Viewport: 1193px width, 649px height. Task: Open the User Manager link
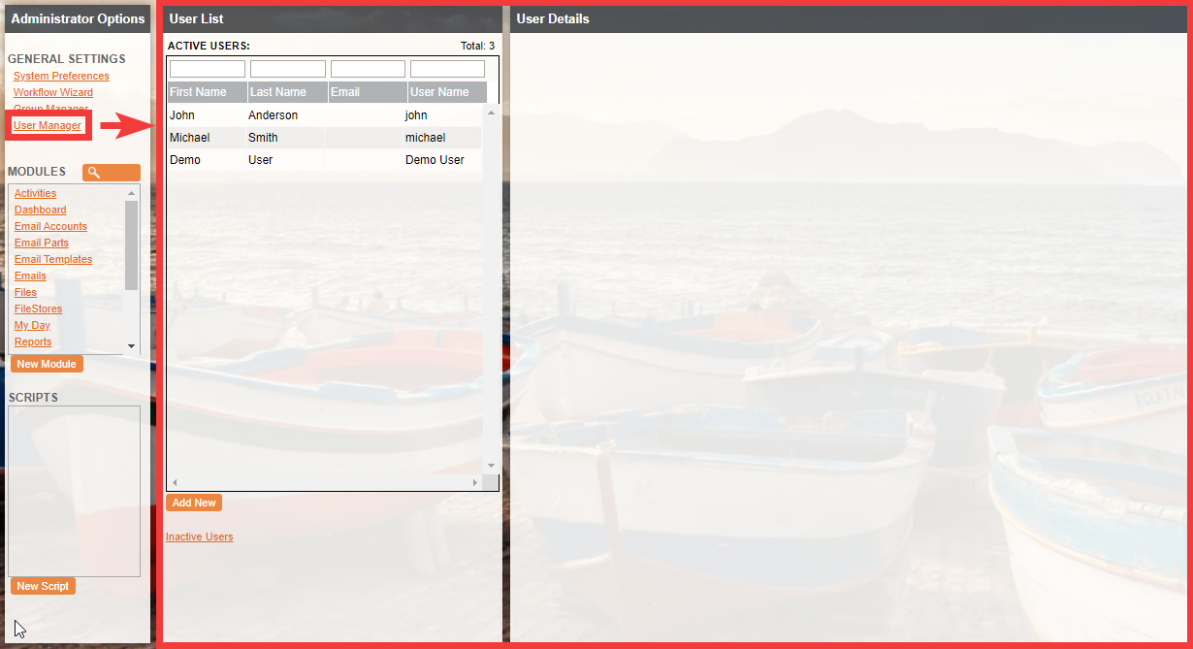pyautogui.click(x=48, y=125)
